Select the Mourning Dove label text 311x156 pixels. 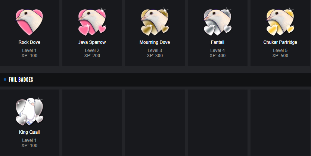[x=155, y=42]
